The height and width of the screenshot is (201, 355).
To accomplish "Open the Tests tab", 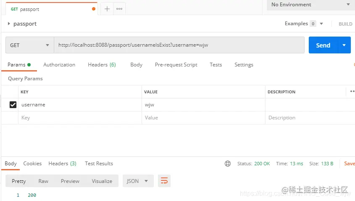I will [x=216, y=65].
